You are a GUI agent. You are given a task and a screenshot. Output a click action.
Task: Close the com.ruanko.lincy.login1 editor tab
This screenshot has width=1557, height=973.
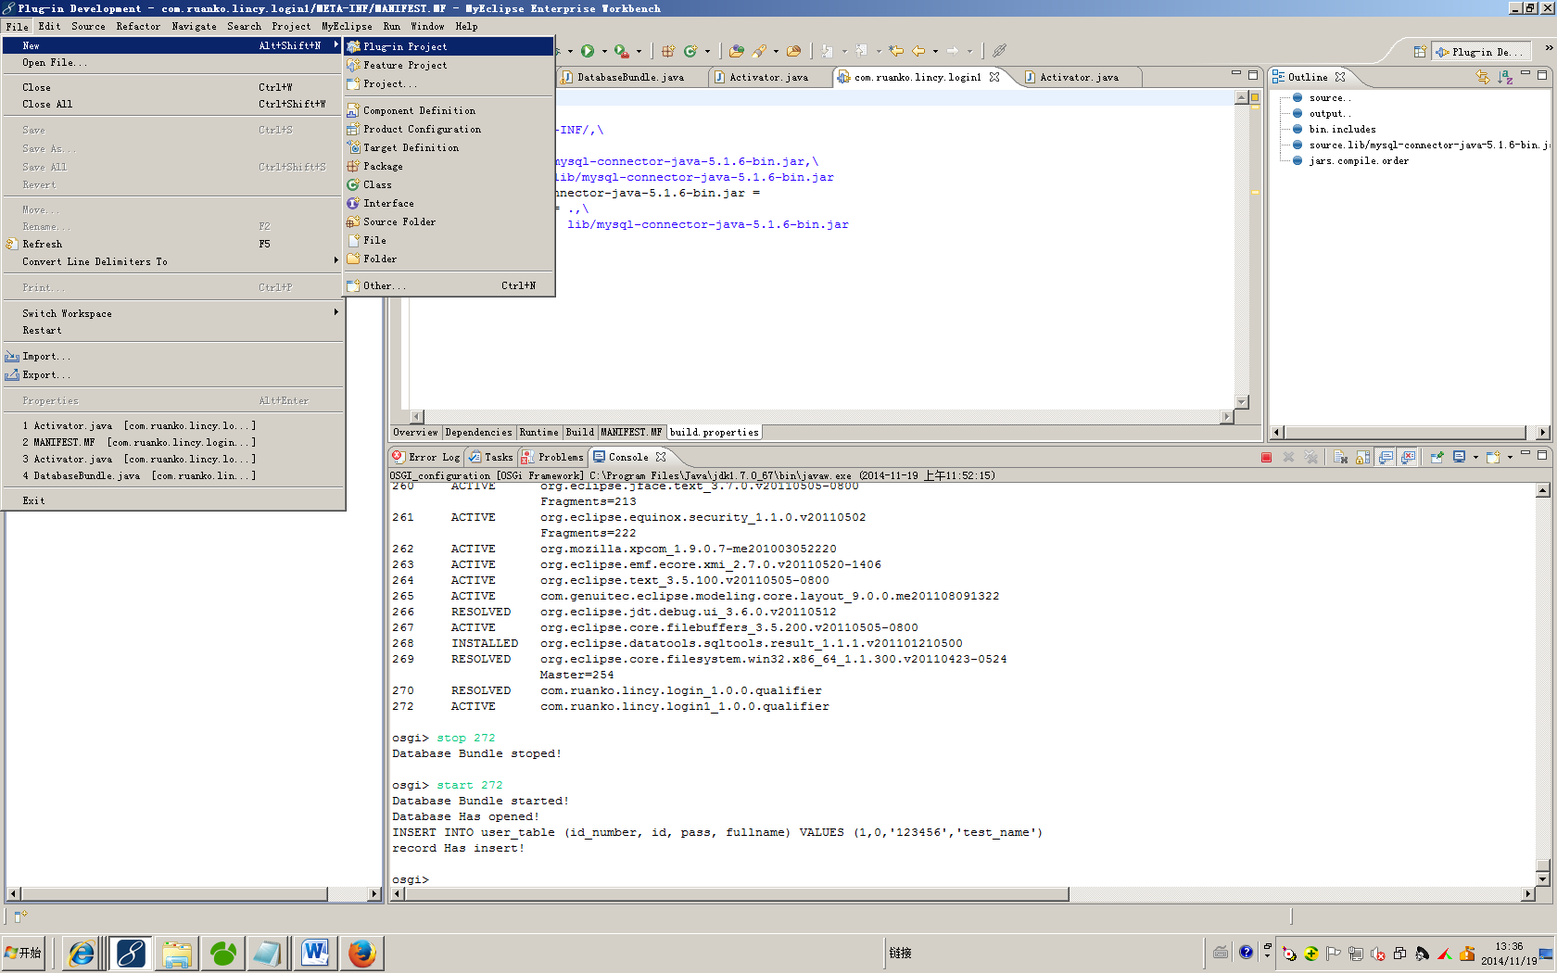[994, 77]
